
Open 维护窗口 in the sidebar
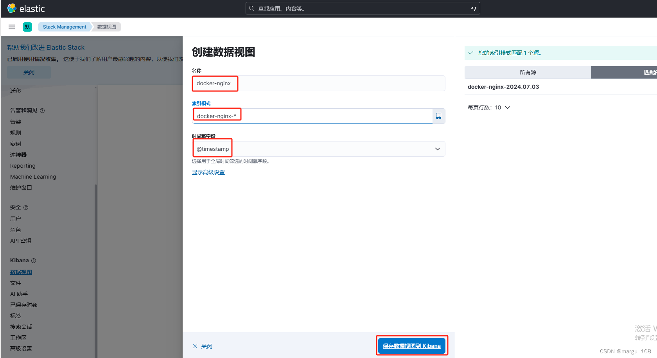(x=21, y=188)
